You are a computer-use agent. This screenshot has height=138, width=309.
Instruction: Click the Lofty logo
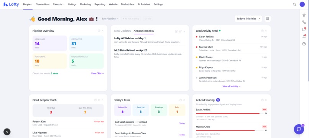click(x=11, y=4)
